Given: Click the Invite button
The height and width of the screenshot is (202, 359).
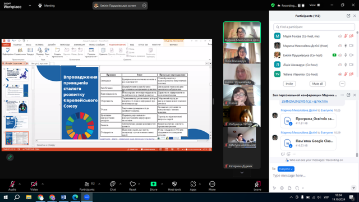Looking at the screenshot, I should [289, 84].
